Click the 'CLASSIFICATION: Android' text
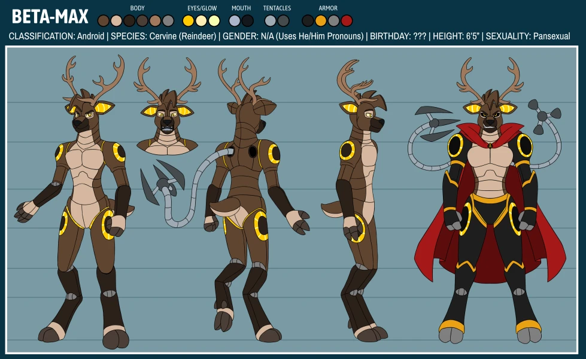The image size is (586, 359). click(x=56, y=36)
